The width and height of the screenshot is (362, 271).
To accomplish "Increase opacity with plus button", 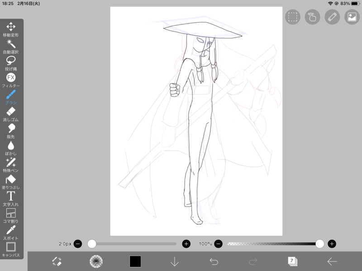I will [332, 244].
